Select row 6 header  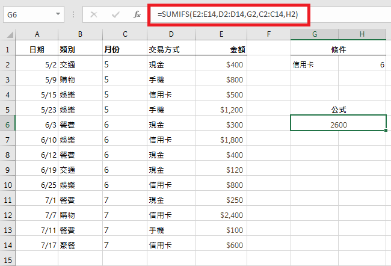(7, 125)
